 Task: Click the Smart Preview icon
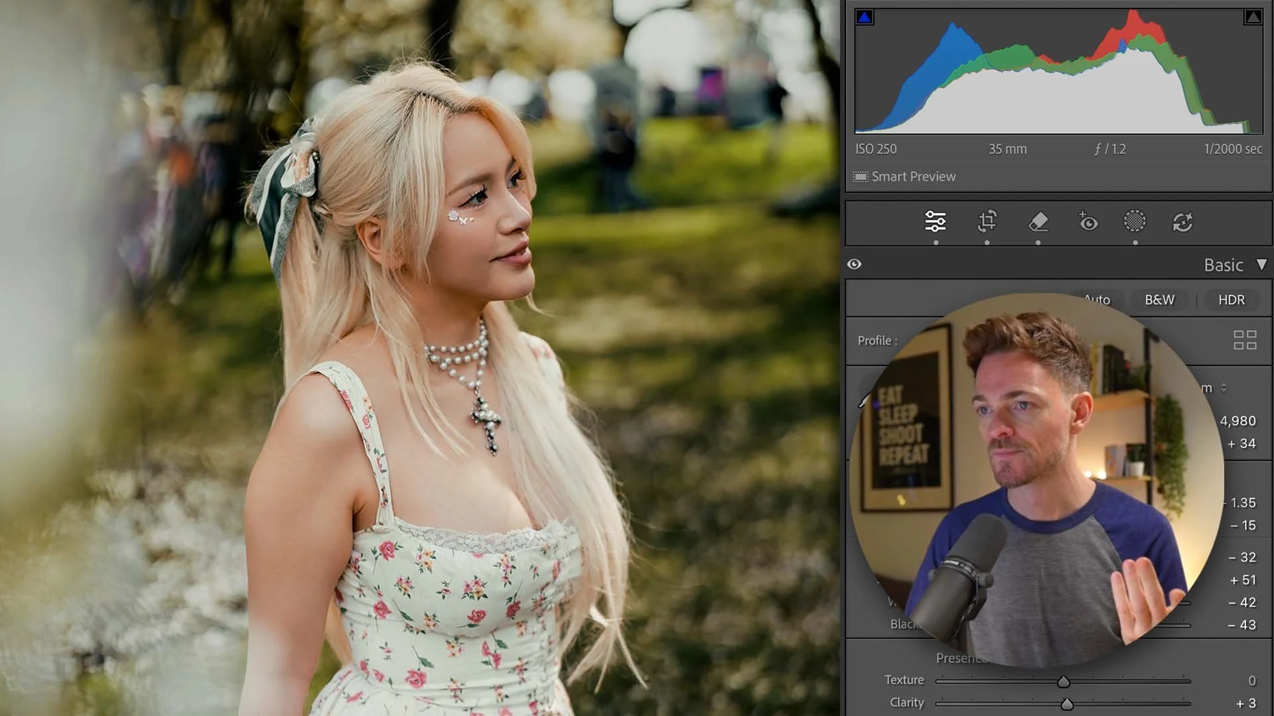tap(861, 177)
